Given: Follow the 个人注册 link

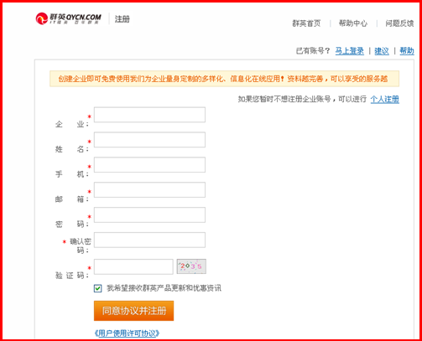Looking at the screenshot, I should click(385, 99).
